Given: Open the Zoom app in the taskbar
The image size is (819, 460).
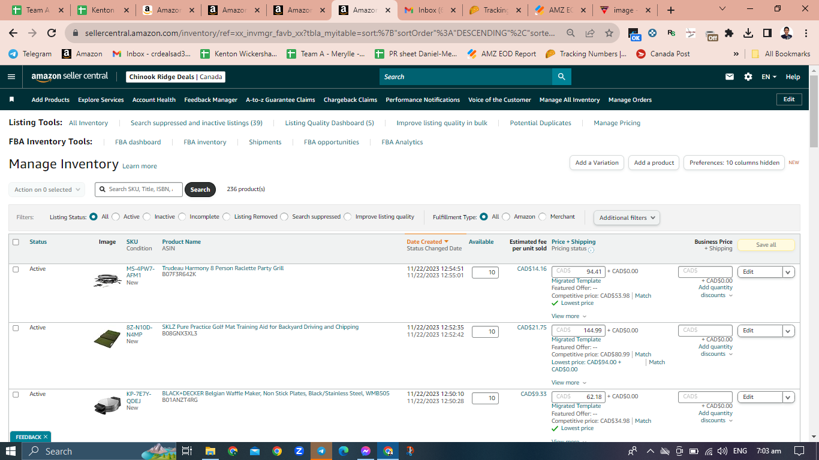Looking at the screenshot, I should pos(299,451).
